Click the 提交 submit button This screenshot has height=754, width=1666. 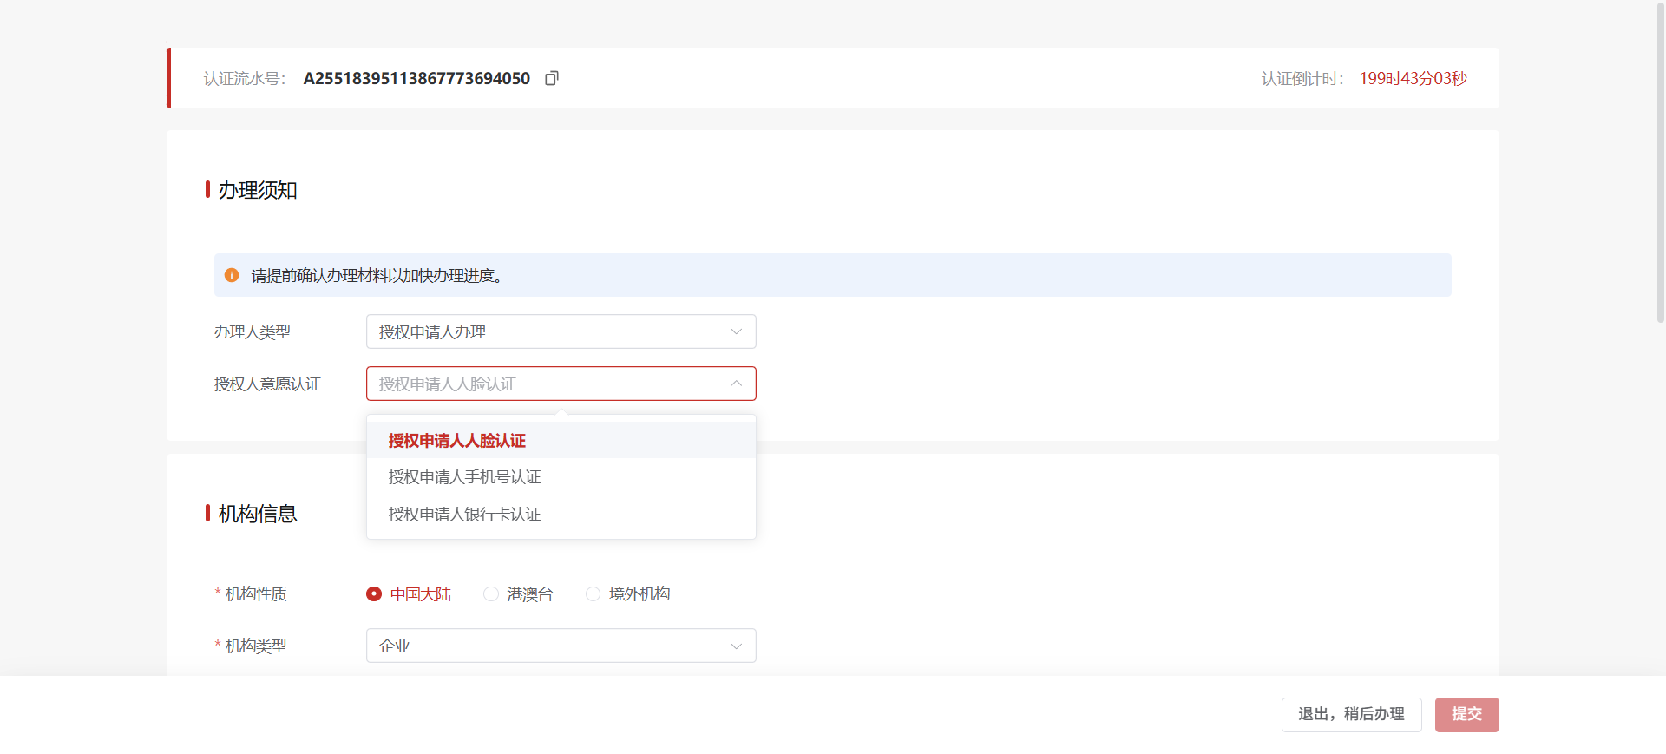pyautogui.click(x=1466, y=714)
